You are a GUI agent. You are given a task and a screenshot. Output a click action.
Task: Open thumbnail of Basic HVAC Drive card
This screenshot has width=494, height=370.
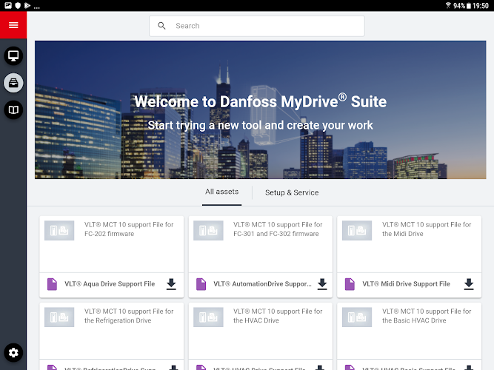[x=357, y=317]
